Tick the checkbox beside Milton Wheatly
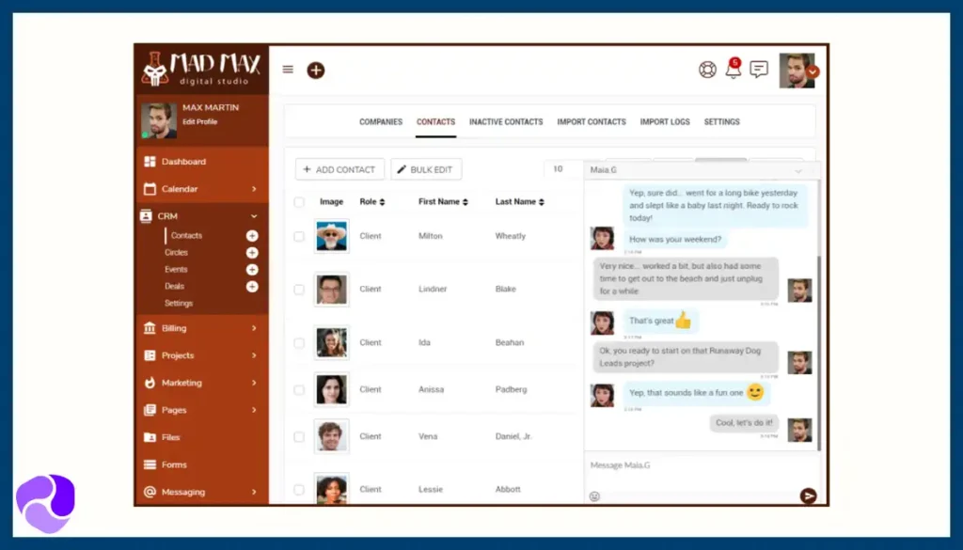Image resolution: width=963 pixels, height=550 pixels. (298, 236)
